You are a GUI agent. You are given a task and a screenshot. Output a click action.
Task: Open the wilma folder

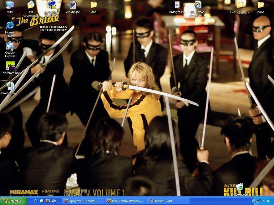pos(260,5)
